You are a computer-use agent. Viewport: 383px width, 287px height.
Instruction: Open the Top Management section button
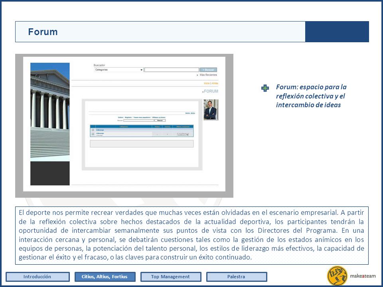pos(171,277)
